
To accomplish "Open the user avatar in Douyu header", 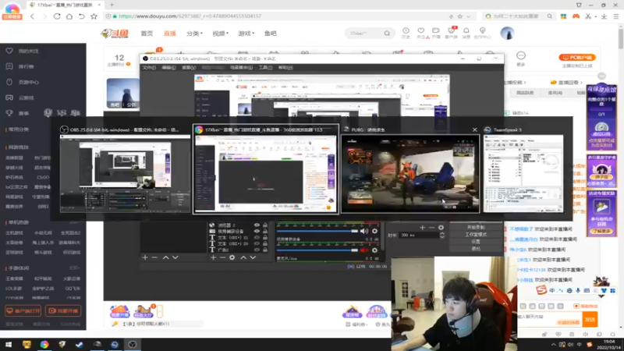I will pos(508,34).
